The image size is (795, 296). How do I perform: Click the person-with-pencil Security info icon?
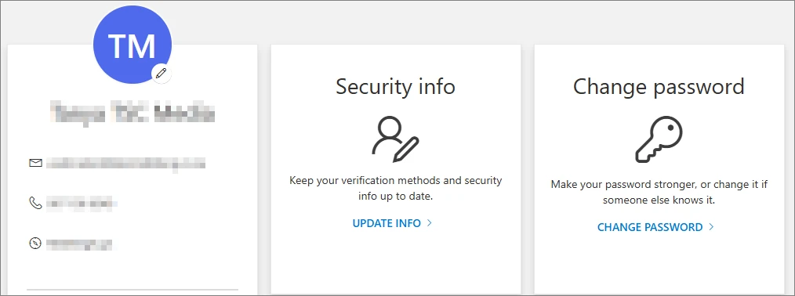tap(395, 139)
